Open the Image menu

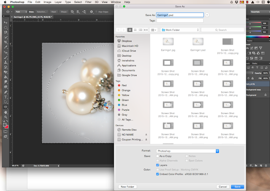pyautogui.click(x=47, y=2)
